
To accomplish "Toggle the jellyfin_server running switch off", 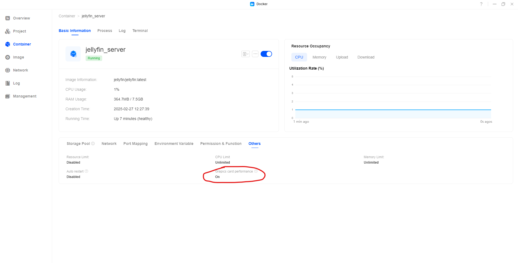I will pos(266,54).
